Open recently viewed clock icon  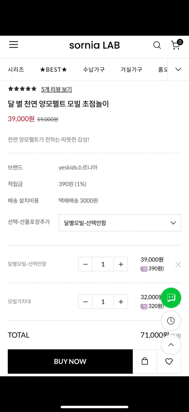click(x=171, y=321)
